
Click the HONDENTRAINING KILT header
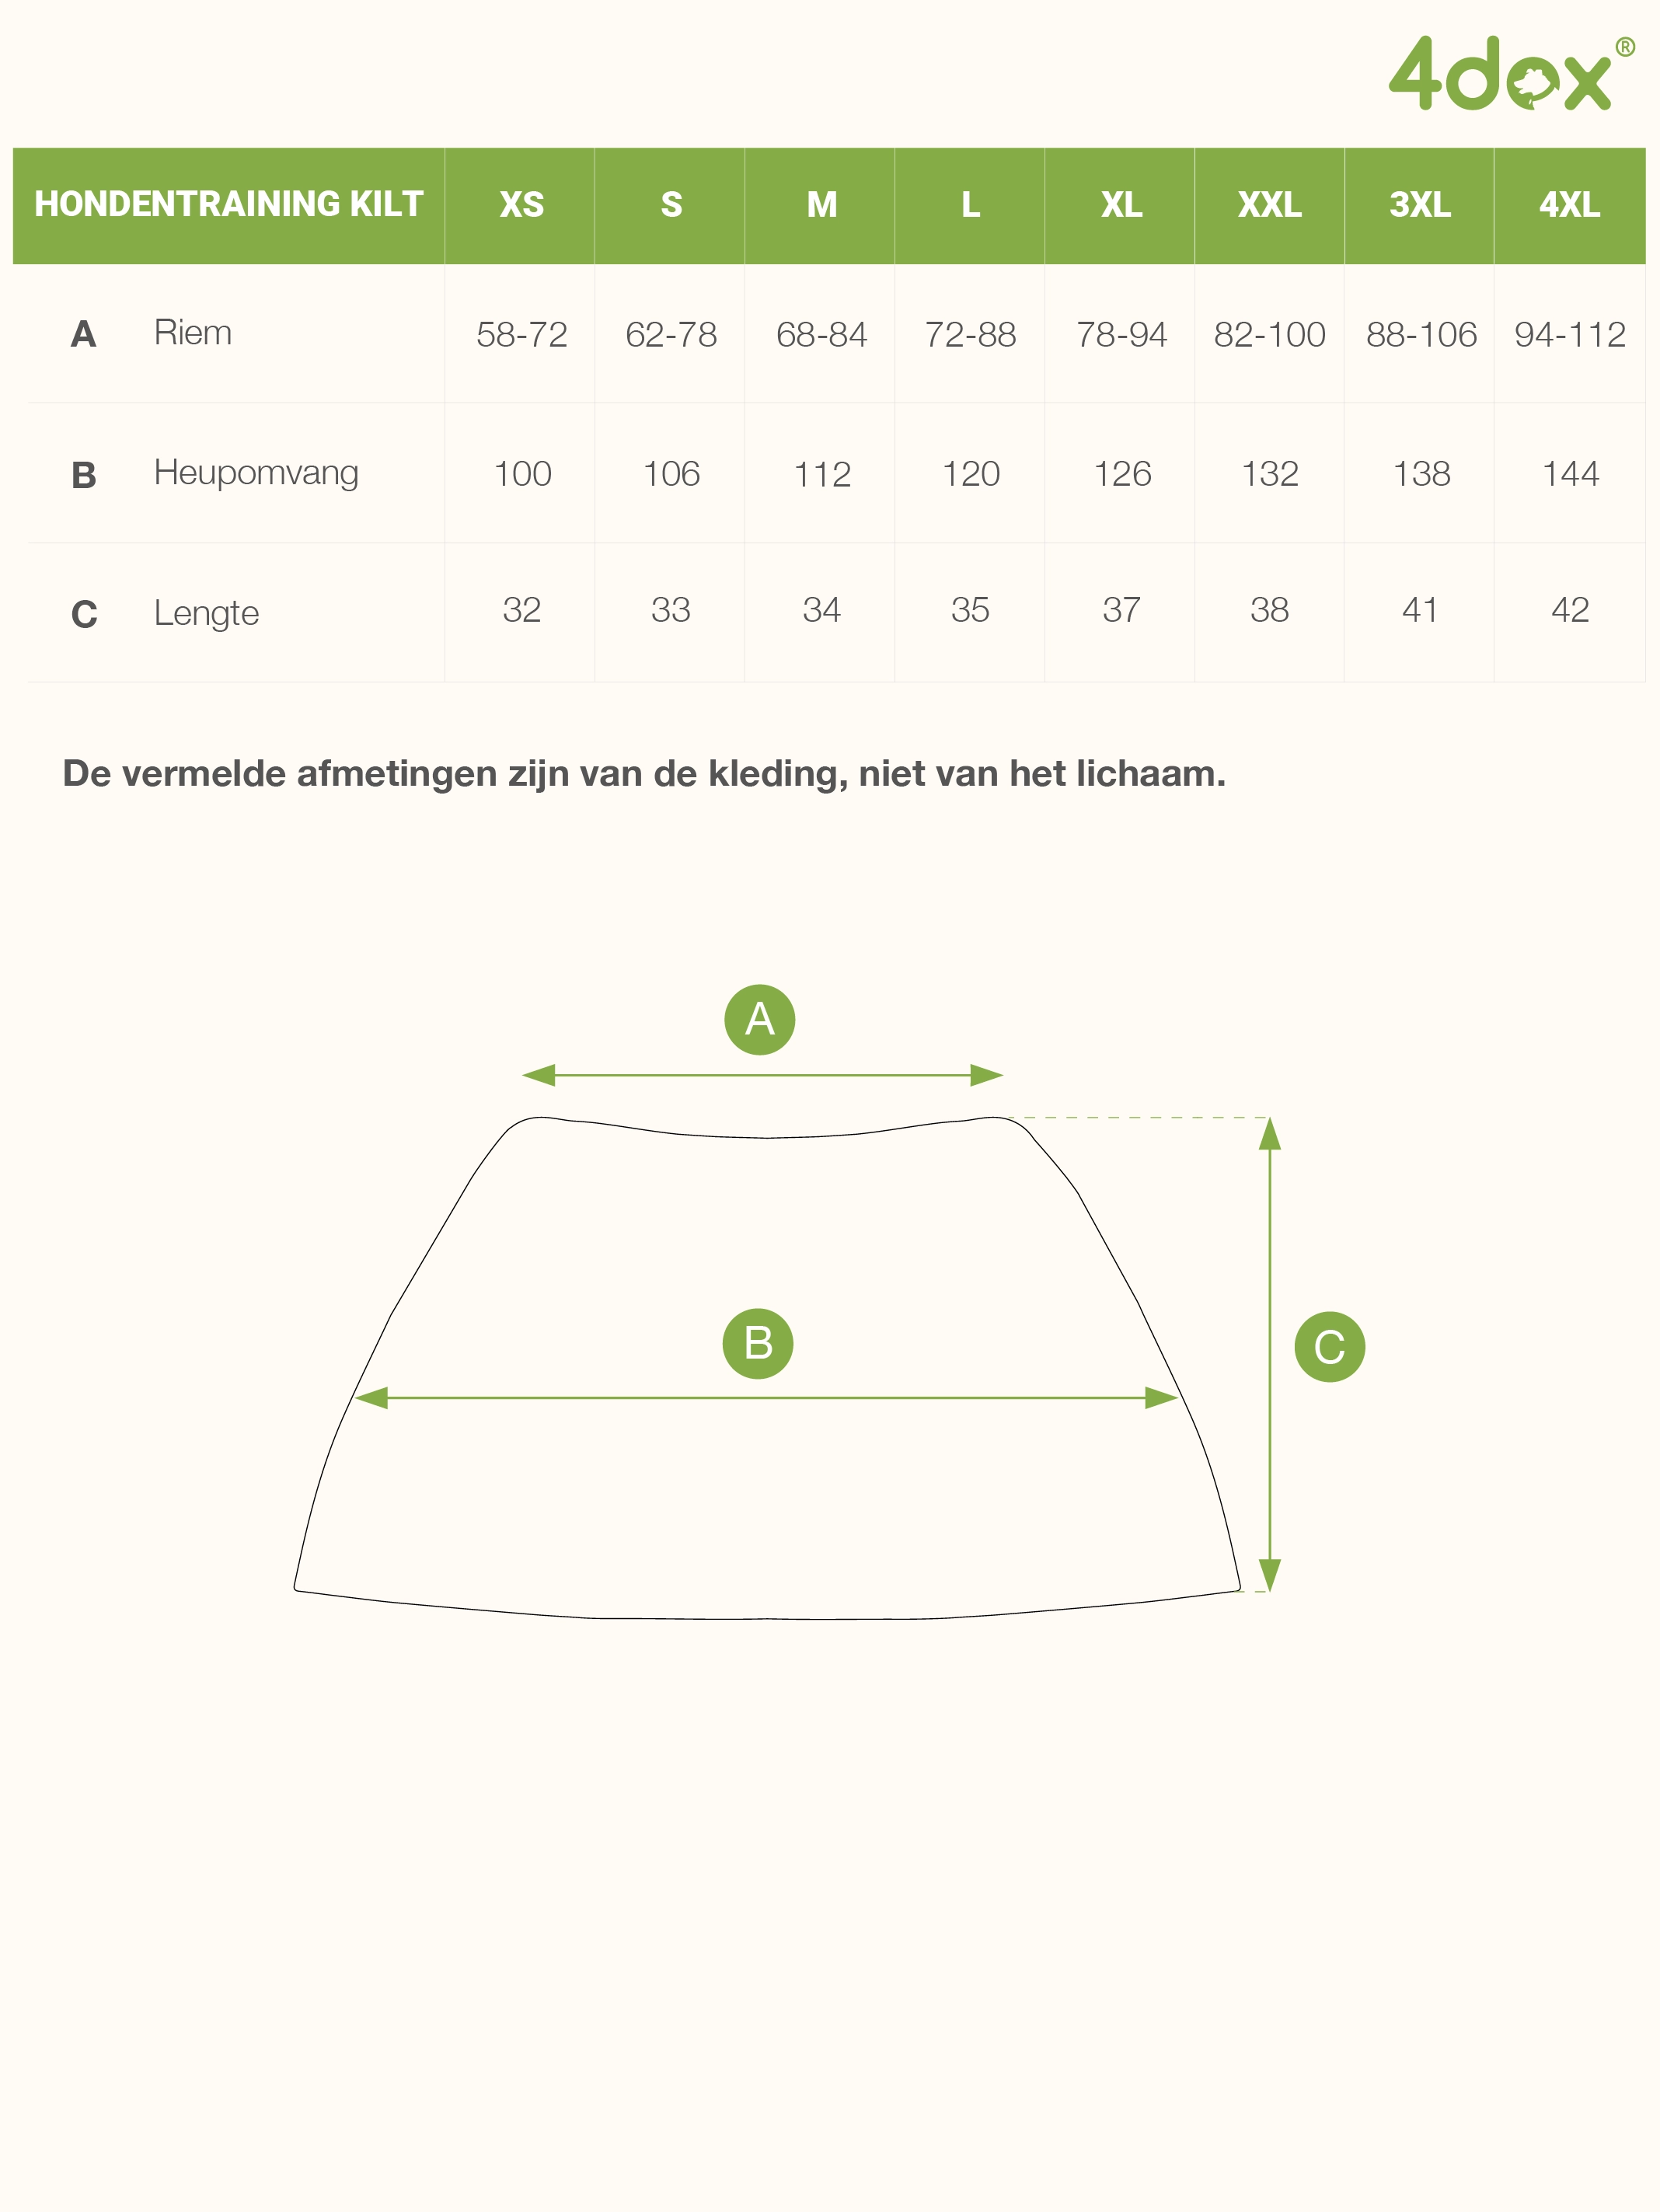coord(229,205)
